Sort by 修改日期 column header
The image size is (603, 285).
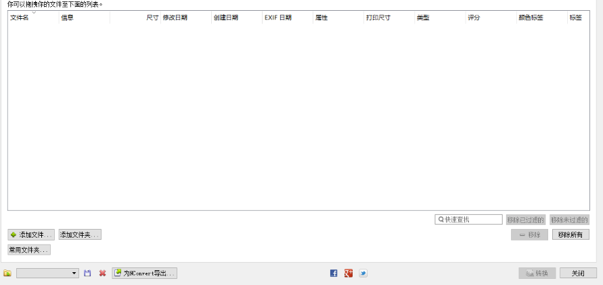pos(185,18)
